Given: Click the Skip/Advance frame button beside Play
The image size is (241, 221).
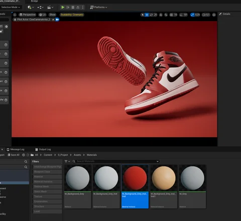Looking at the screenshot, I should (68, 7).
